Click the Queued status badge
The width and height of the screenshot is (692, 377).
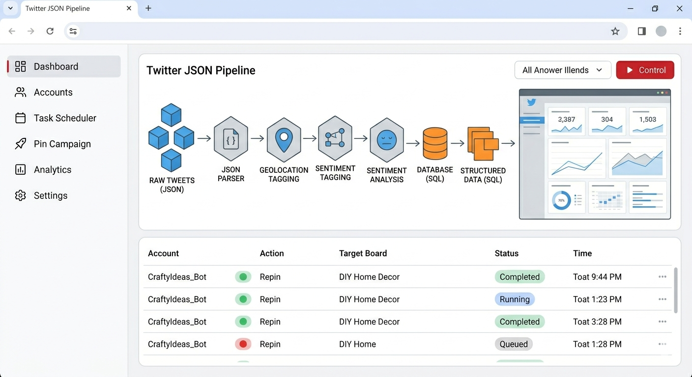(x=514, y=344)
